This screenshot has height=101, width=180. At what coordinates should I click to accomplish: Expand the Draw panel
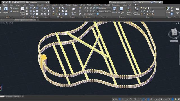46,17
